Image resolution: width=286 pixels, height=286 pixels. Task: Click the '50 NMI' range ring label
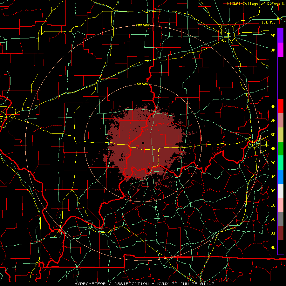143,84
